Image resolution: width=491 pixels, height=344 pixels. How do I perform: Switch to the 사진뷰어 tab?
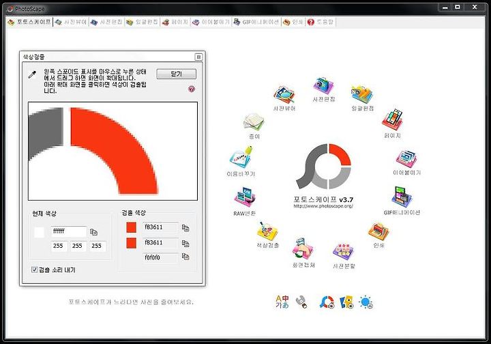(71, 22)
